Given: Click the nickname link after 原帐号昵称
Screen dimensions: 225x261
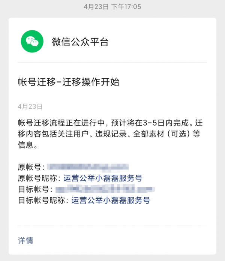Looking at the screenshot, I should (x=103, y=178).
